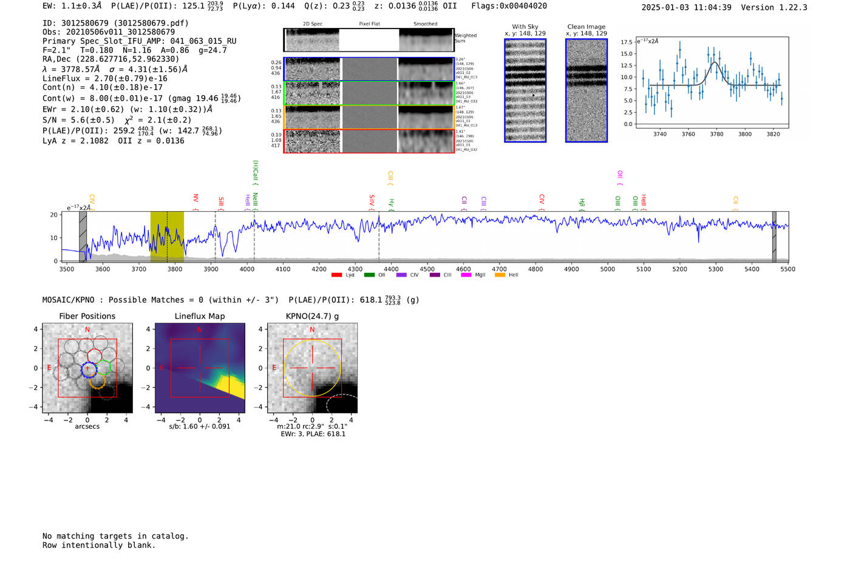Viewport: 850px width, 578px height.
Task: Click the yellow aperture circle in the KPNO g image
Action: [x=313, y=368]
